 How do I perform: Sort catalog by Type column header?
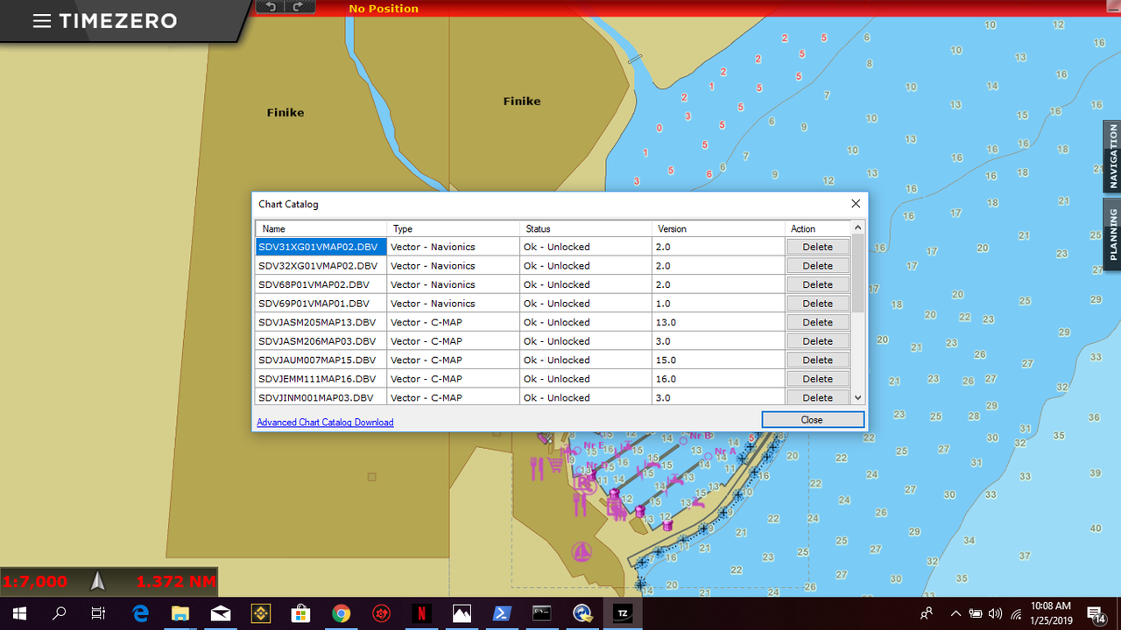click(x=454, y=228)
